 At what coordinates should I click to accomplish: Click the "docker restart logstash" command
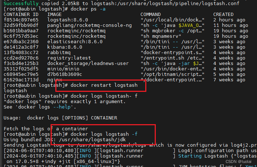pyautogui.click(x=104, y=85)
